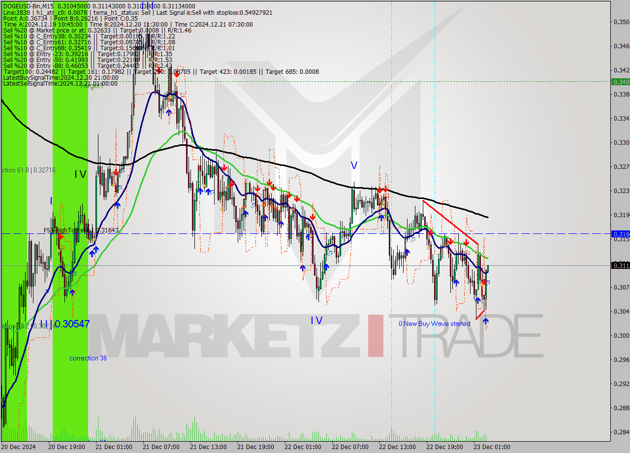Click the 'ction 61.8 | 0.32716' label
Screen dimensions: 630x453
click(29, 170)
